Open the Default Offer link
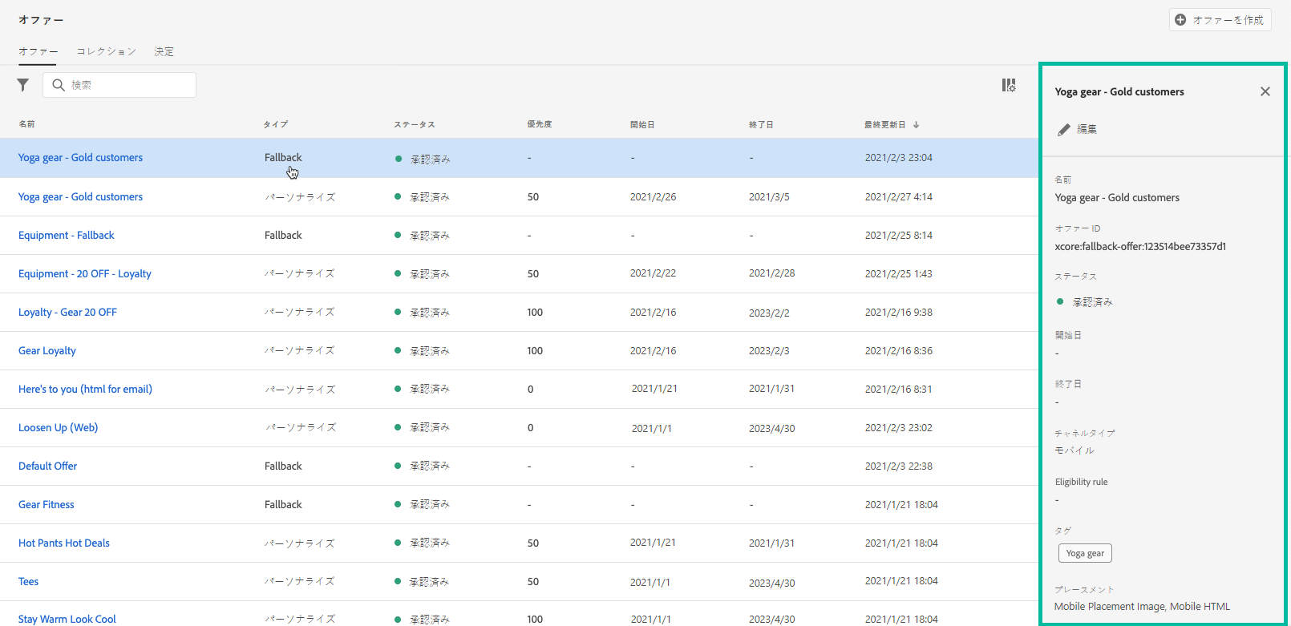The width and height of the screenshot is (1291, 626). point(48,466)
